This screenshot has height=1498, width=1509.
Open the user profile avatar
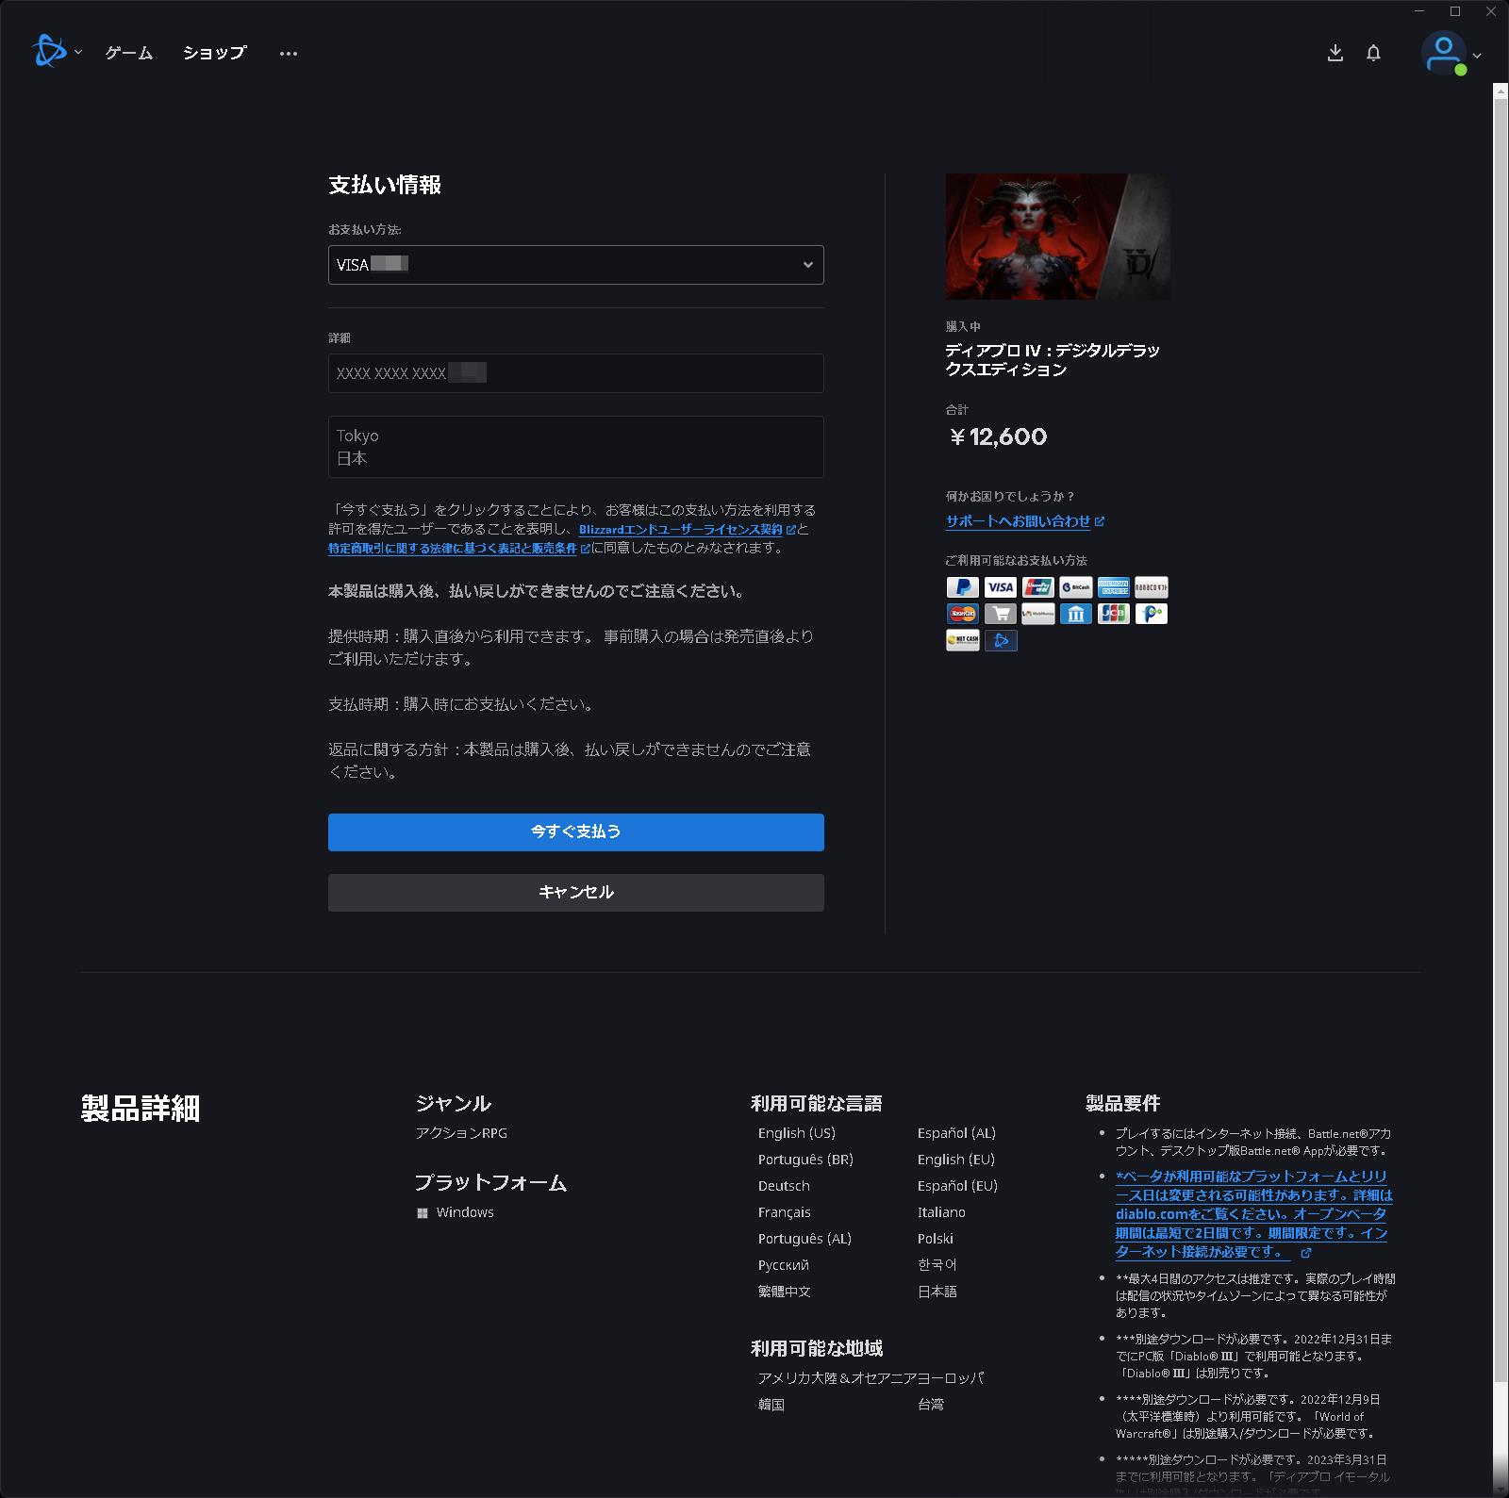pos(1444,53)
